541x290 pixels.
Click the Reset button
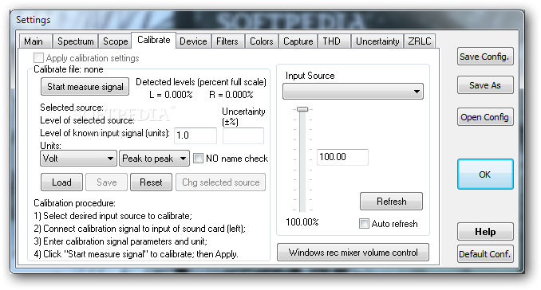[151, 182]
